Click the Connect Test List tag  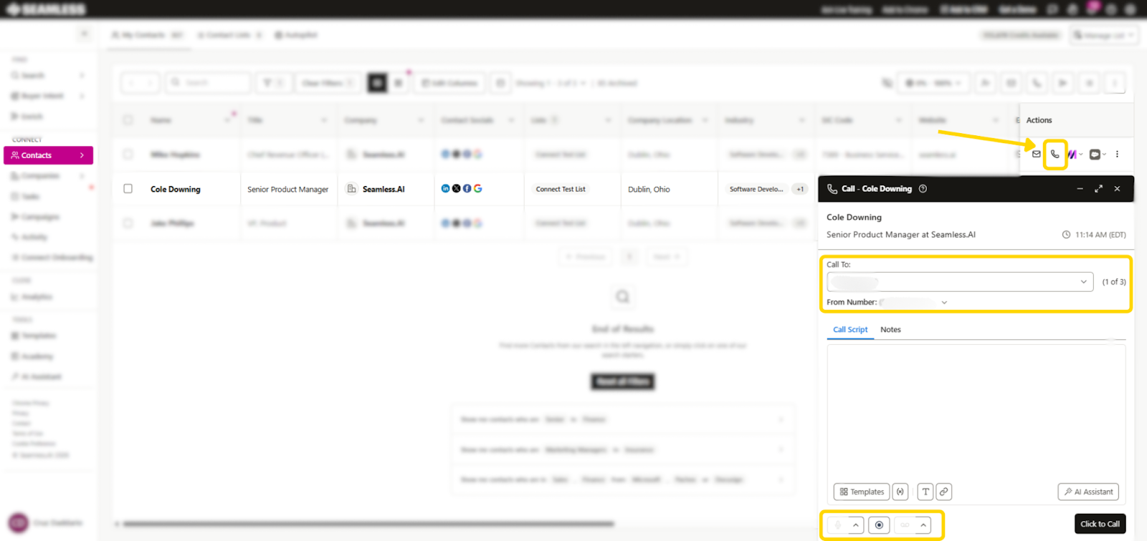561,190
